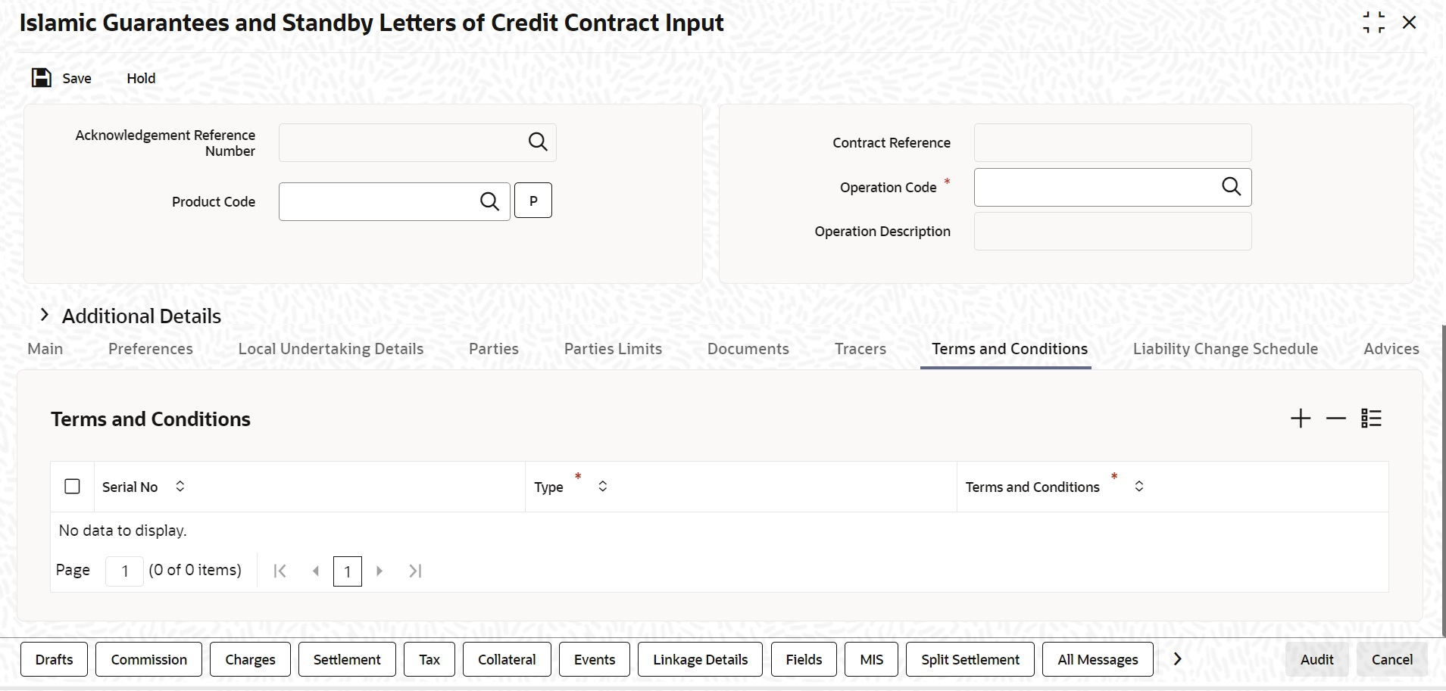
Task: Open the Operation Code search lookup
Action: (x=1232, y=186)
